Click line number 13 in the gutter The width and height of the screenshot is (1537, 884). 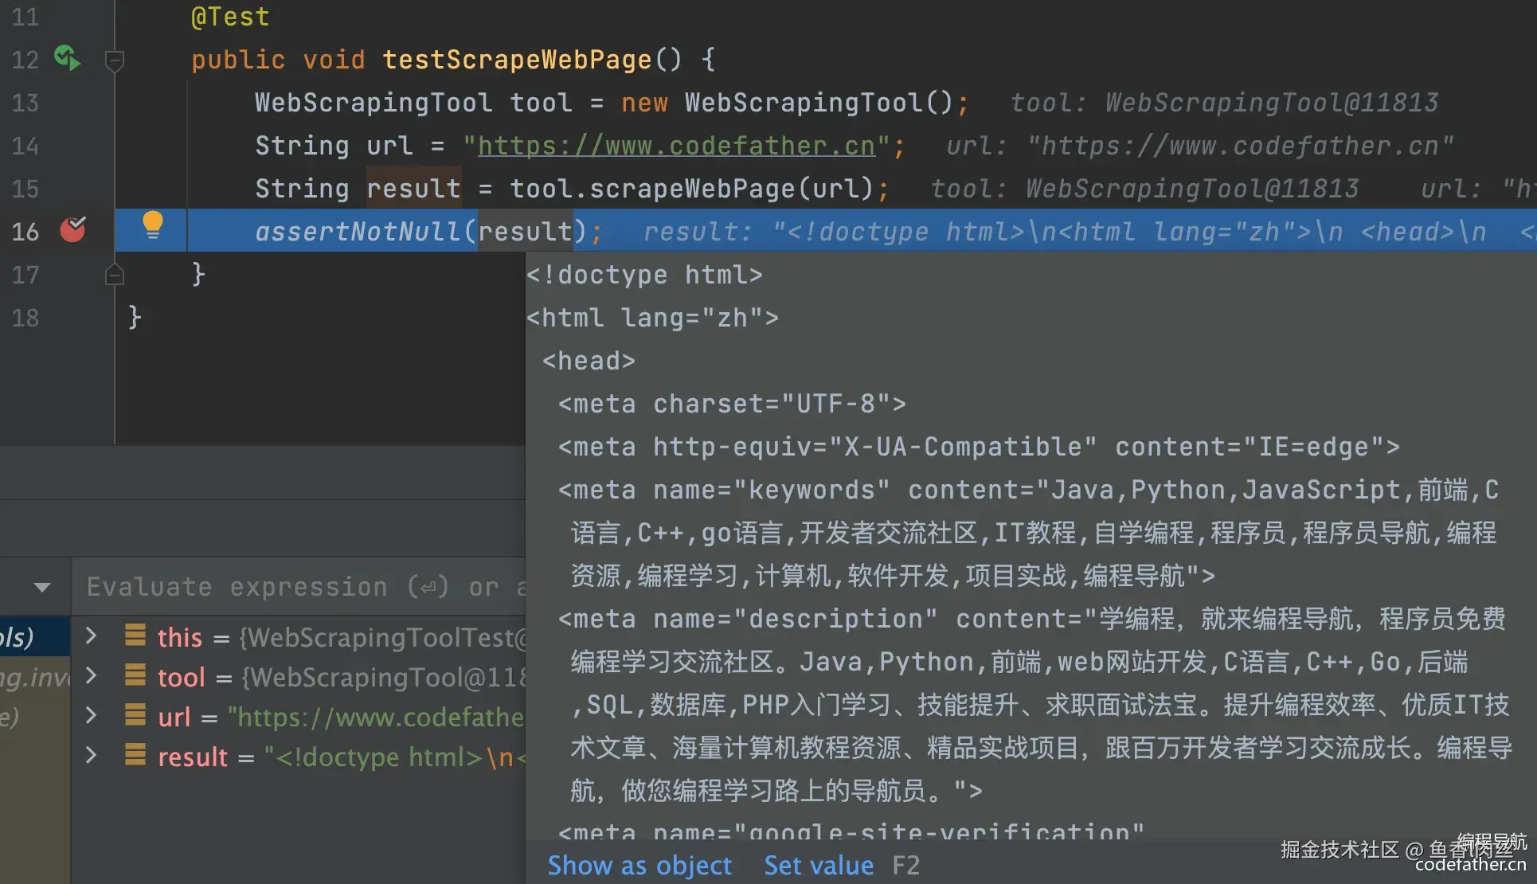(x=25, y=103)
